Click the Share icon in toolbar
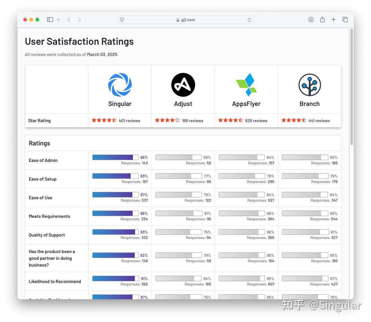The width and height of the screenshot is (371, 322). coord(322,20)
